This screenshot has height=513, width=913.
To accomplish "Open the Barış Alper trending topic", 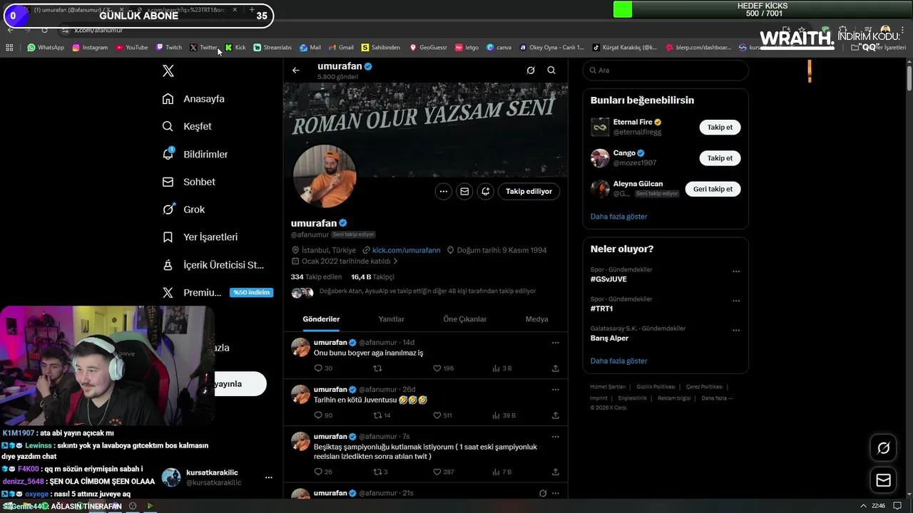I will [609, 338].
